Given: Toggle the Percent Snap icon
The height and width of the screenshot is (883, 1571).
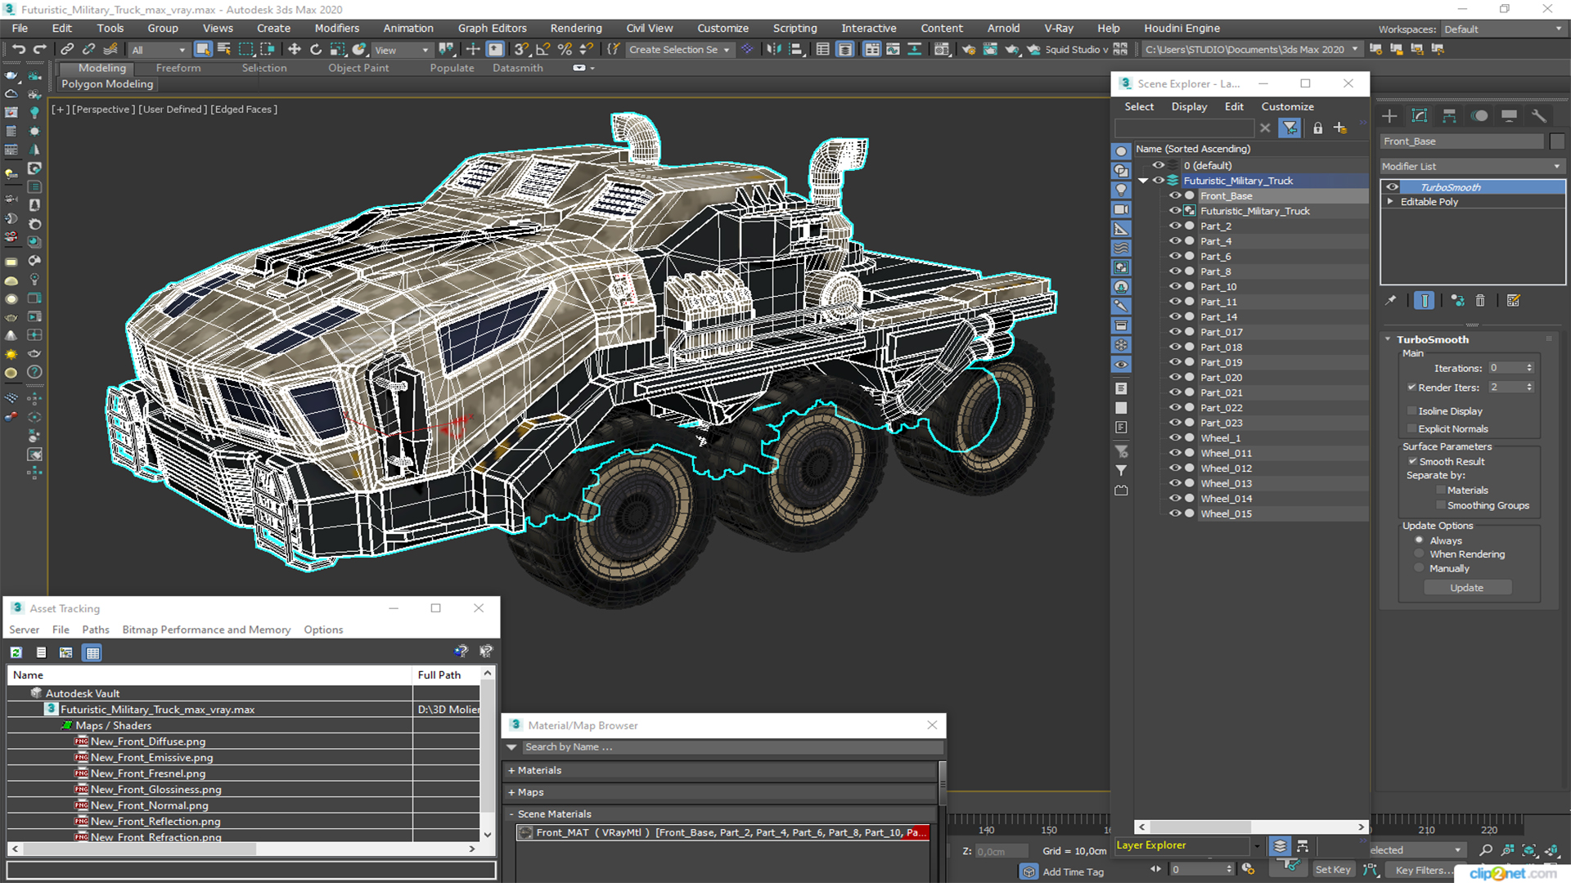Looking at the screenshot, I should coord(565,49).
